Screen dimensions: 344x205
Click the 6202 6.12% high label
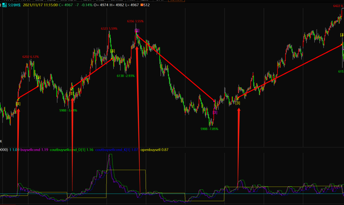(x=30, y=57)
